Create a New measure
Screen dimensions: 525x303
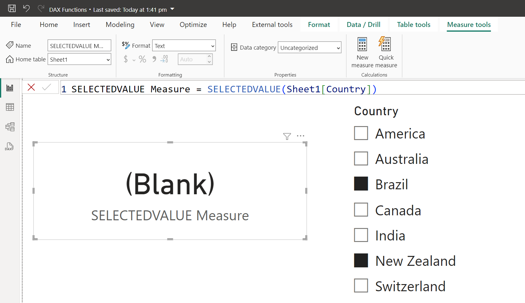pyautogui.click(x=362, y=52)
